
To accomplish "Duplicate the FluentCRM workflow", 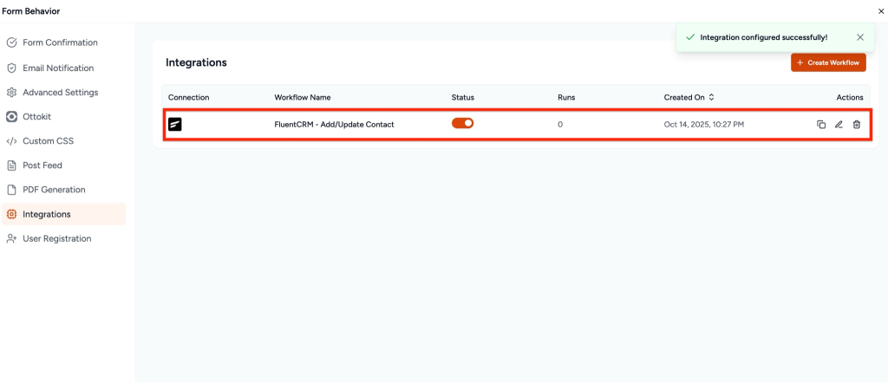I will click(821, 125).
